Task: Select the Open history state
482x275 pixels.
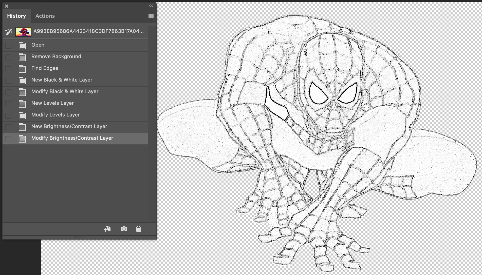Action: click(75, 46)
